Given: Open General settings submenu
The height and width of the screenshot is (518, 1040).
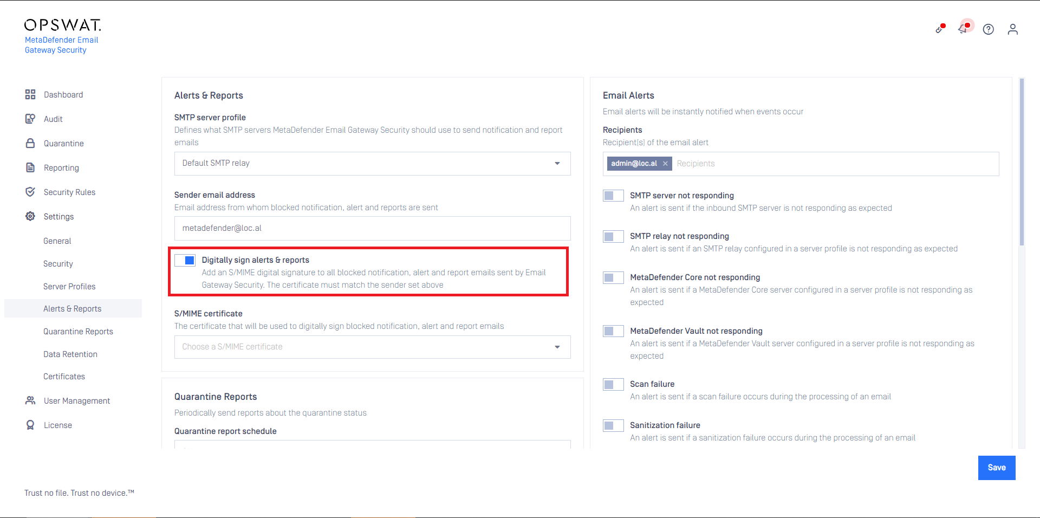Looking at the screenshot, I should (57, 241).
